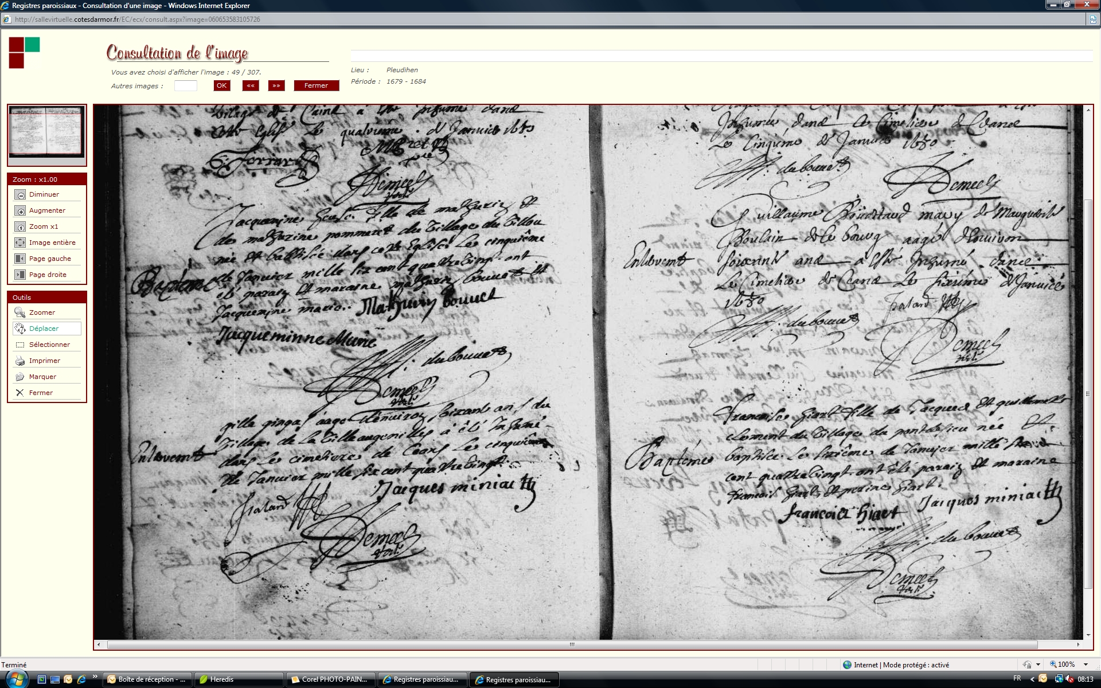Select the Zoom x1 icon
Screen dimensions: 1101x688
[20, 227]
